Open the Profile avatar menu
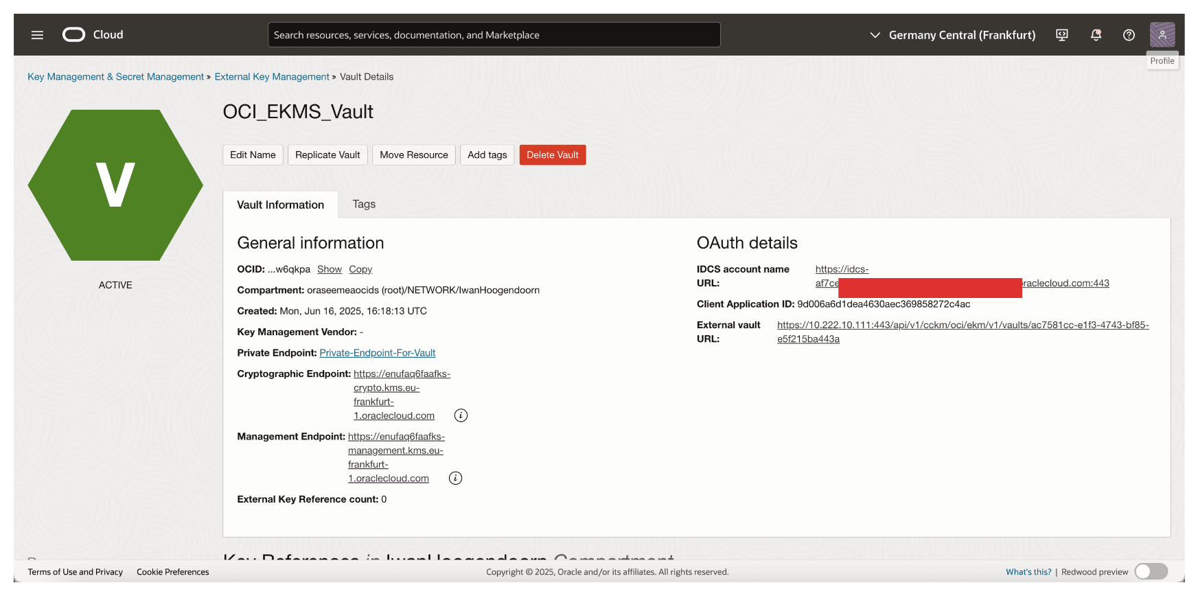Viewport: 1198px width, 596px height. (1162, 34)
